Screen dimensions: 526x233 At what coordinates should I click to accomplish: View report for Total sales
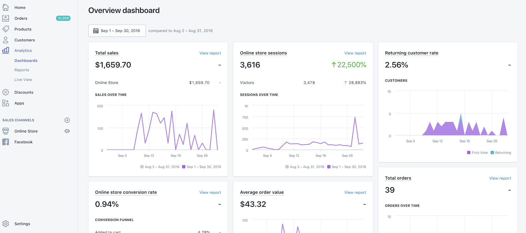pyautogui.click(x=210, y=53)
